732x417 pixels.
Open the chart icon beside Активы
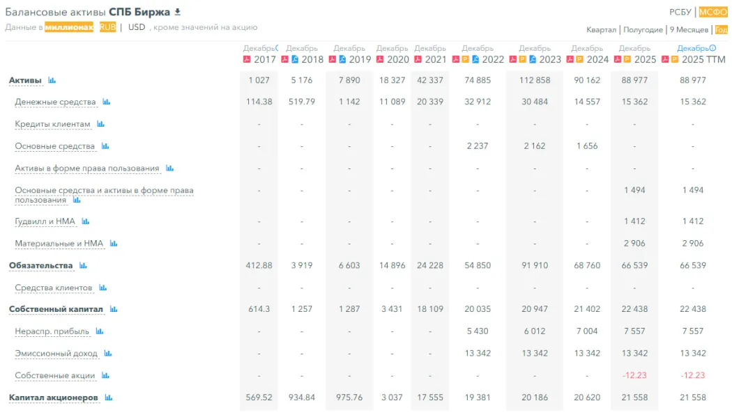[52, 80]
